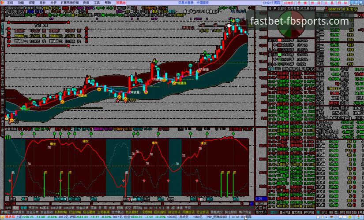Image resolution: width=364 pixels, height=220 pixels.
Task: Open the 分析 menu
Action: (53, 3)
